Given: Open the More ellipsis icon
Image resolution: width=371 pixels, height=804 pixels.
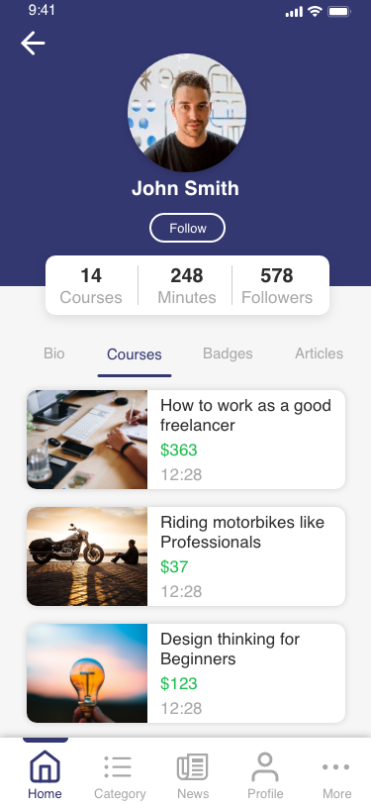Looking at the screenshot, I should coord(336,767).
